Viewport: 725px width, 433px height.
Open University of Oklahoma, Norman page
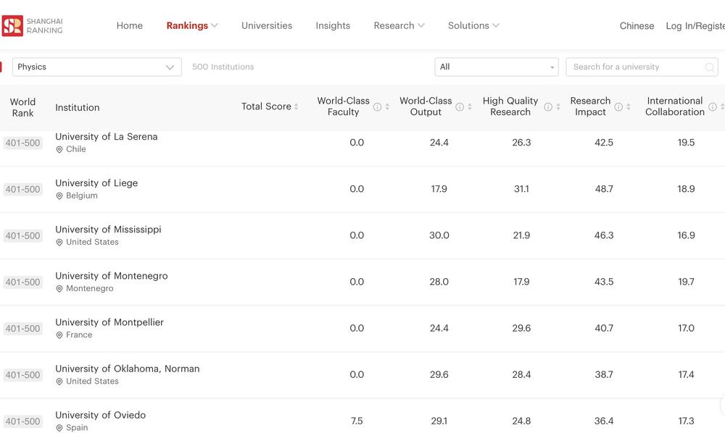click(128, 369)
